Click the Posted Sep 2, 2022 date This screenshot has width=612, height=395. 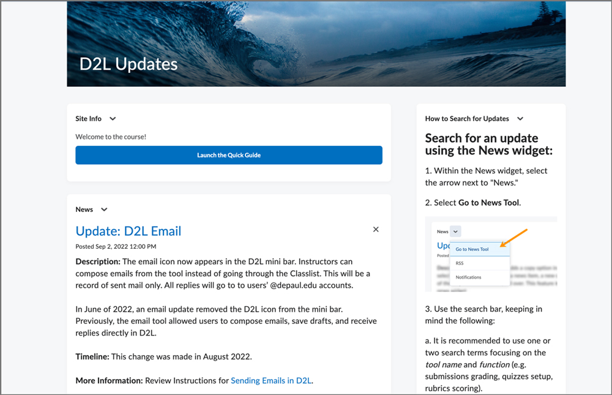pos(116,247)
